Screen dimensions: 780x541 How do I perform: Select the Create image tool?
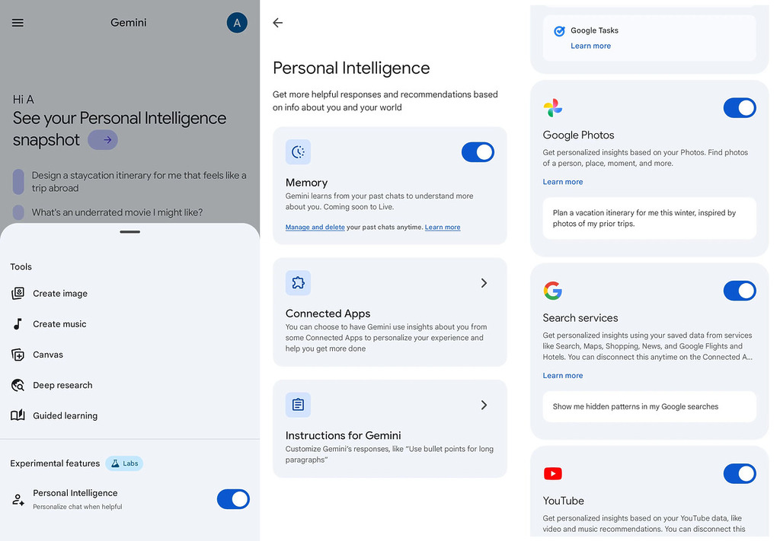pos(59,294)
